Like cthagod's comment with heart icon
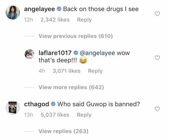This screenshot has width=170, height=140. [x=157, y=109]
